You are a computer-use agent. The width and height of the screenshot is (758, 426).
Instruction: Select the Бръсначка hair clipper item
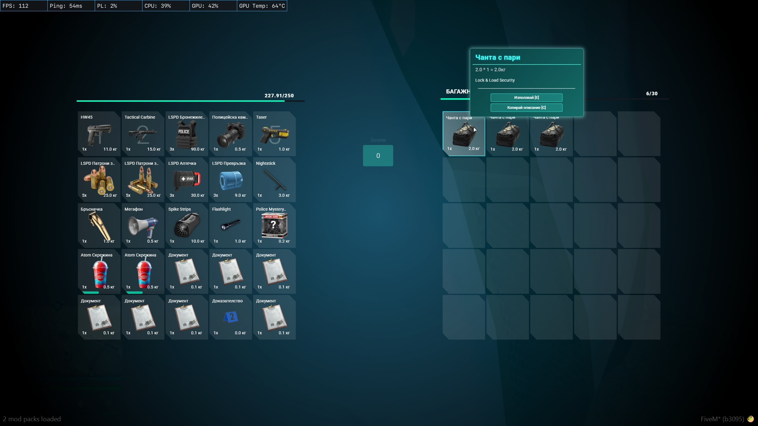(99, 225)
